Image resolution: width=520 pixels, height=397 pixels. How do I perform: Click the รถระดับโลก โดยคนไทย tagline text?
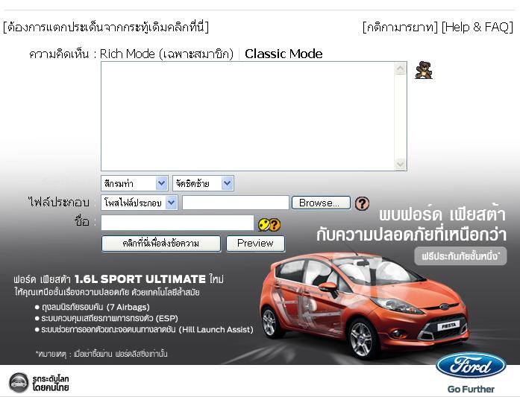51,383
